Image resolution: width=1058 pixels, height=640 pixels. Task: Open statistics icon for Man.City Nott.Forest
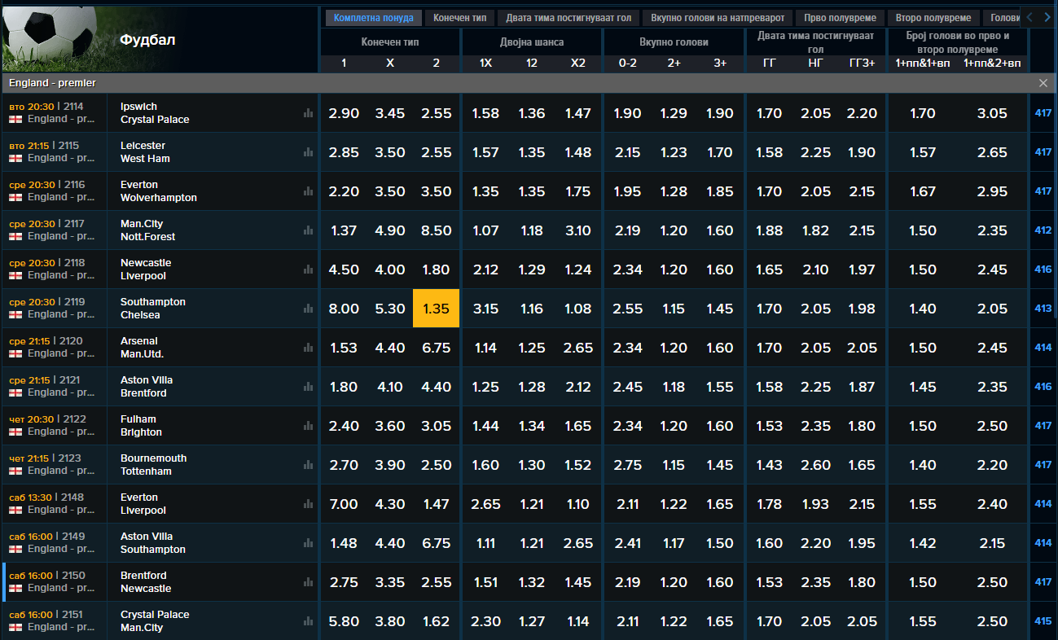(308, 230)
